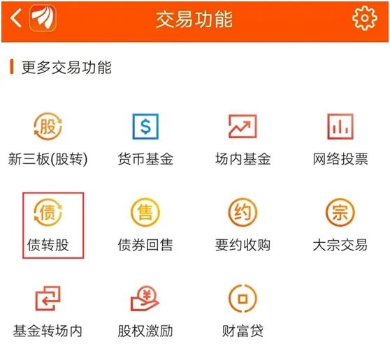Click the 交易功能 page title
Viewport: 390px width, 360px height.
click(194, 19)
